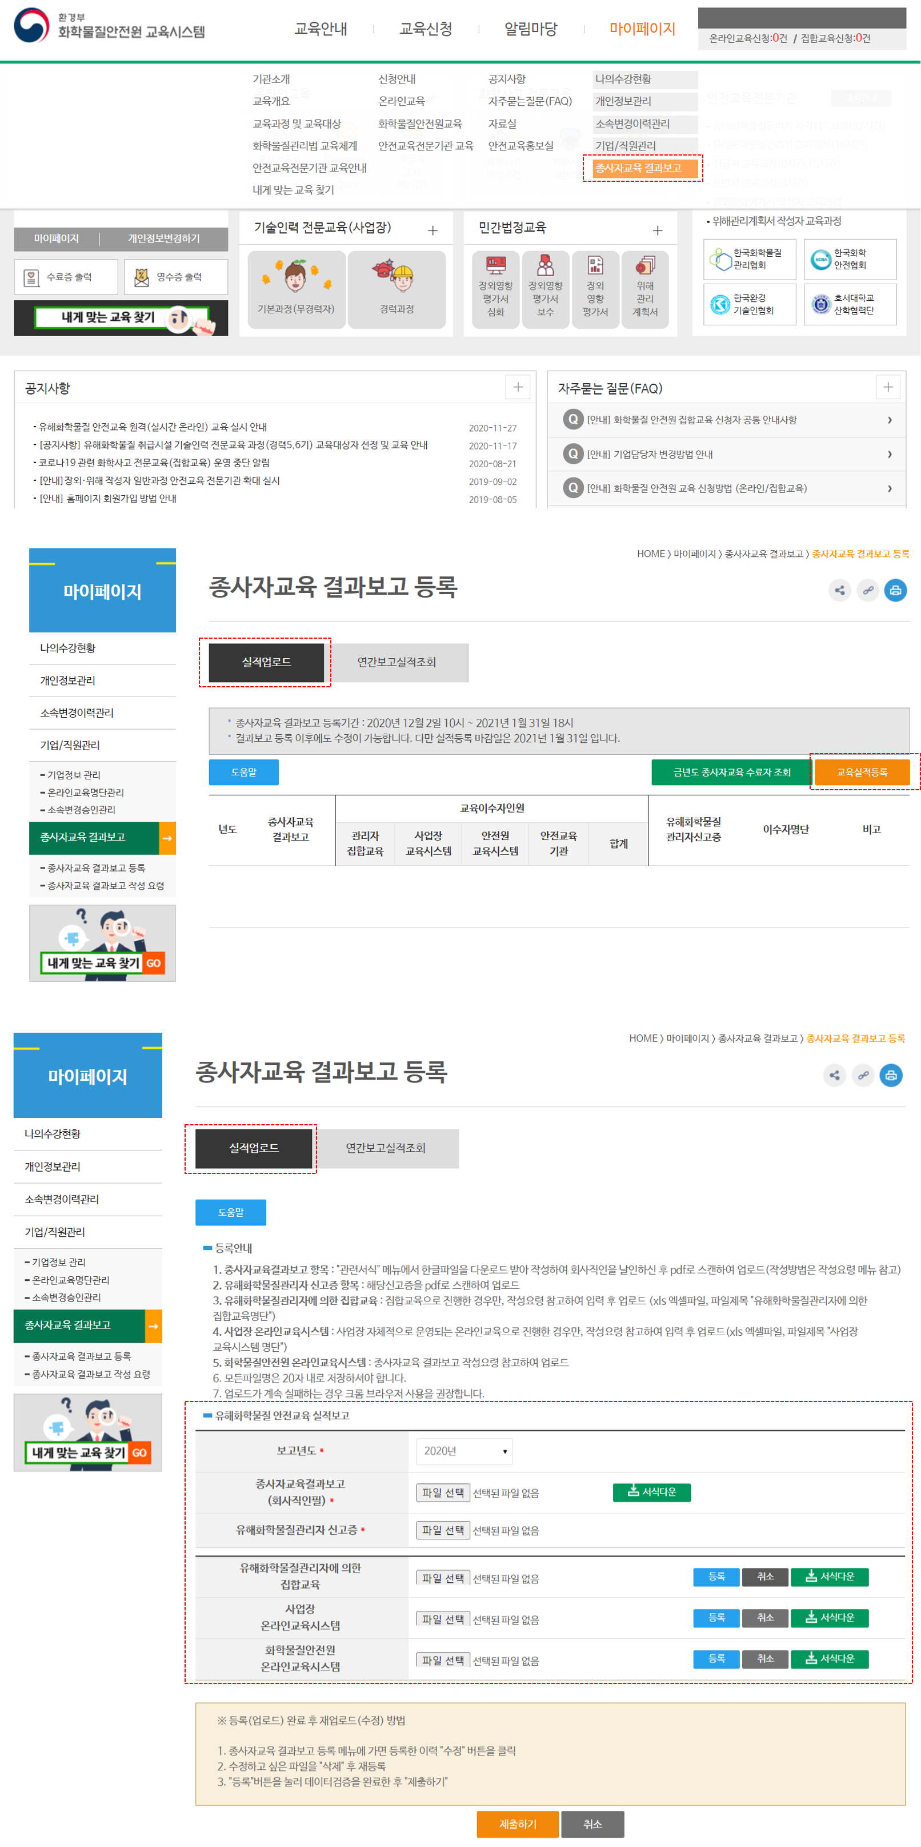Click the blue print icon in lower upload page
This screenshot has height=1847, width=921.
tap(891, 1076)
